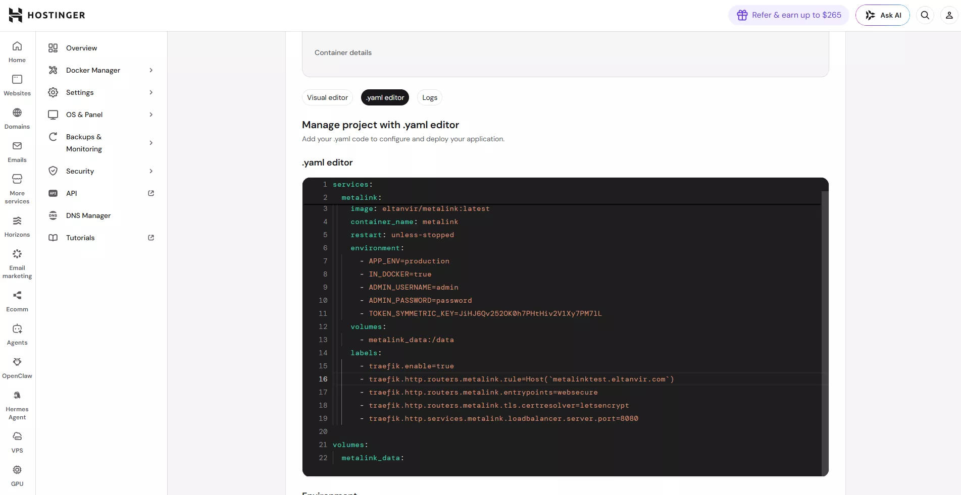Open Emails envelope icon

coord(17,146)
